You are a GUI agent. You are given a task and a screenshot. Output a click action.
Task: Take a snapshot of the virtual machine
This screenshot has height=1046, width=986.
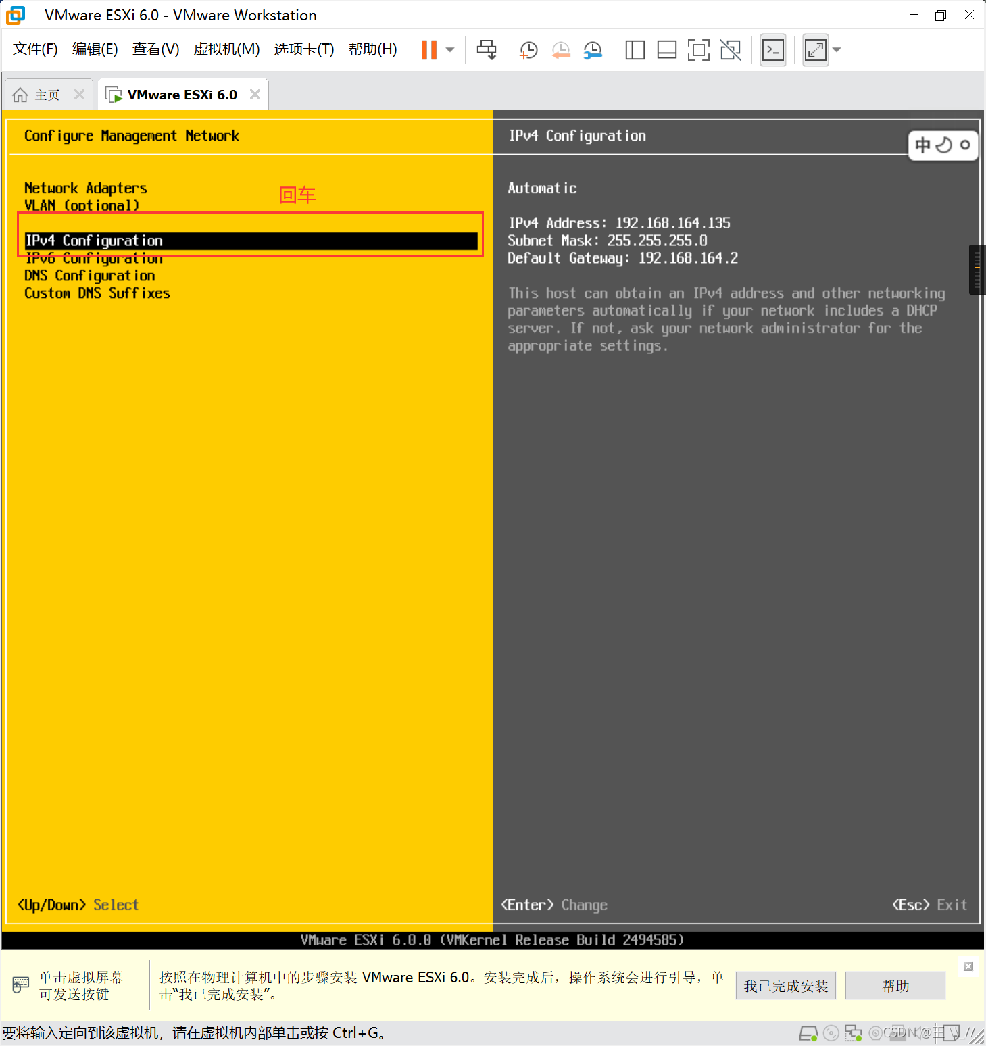528,50
